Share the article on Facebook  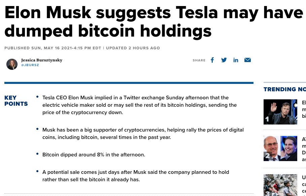coord(212,60)
